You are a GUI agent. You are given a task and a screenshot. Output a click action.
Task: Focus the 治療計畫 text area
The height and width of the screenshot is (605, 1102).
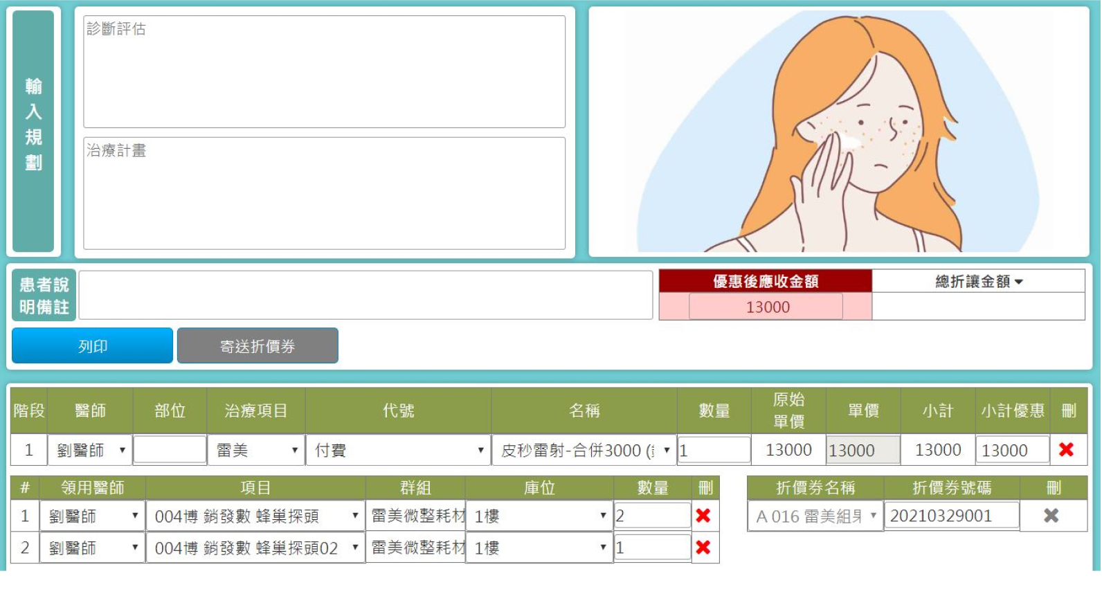[x=324, y=193]
